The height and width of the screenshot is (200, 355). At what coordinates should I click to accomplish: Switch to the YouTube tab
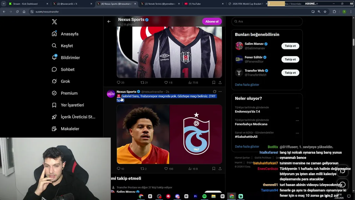tap(204, 4)
